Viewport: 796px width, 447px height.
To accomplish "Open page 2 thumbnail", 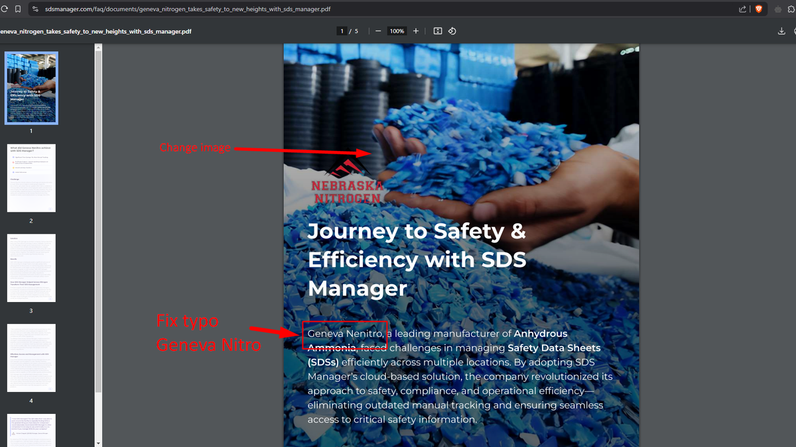I will click(31, 177).
